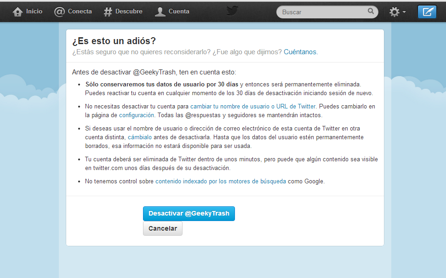Image resolution: width=446 pixels, height=278 pixels.
Task: Open 'contenido indexado por los motores' link
Action: coord(221,182)
